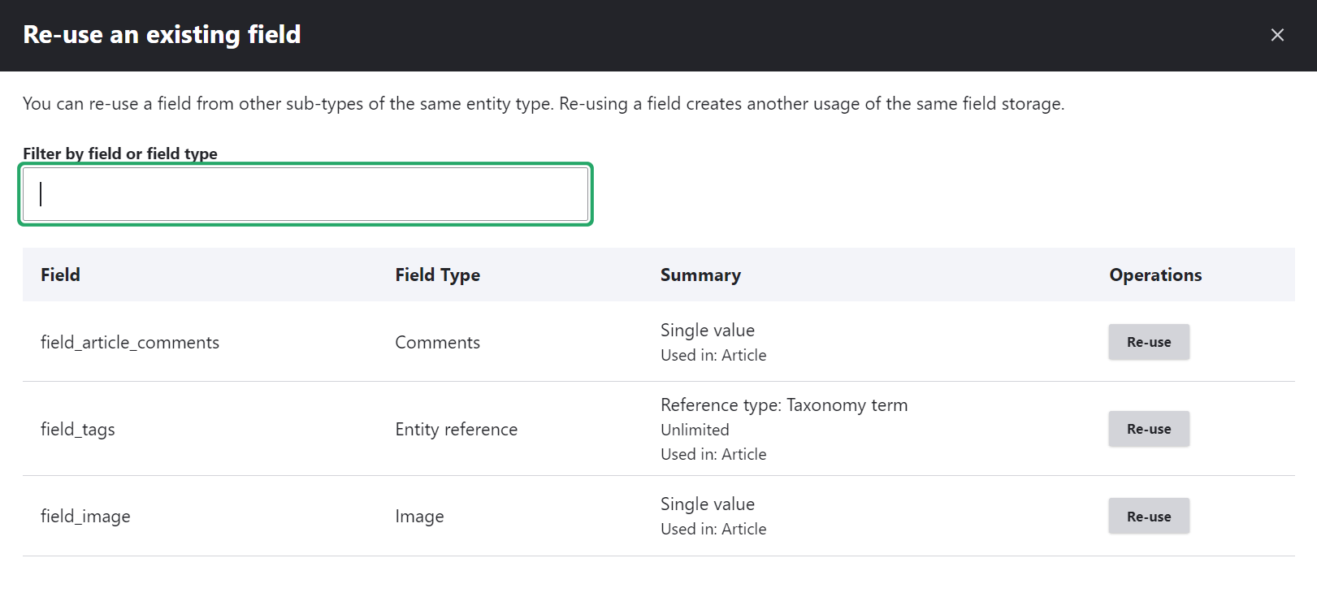The width and height of the screenshot is (1317, 597).
Task: Select the field_tags name cell
Action: pyautogui.click(x=78, y=430)
